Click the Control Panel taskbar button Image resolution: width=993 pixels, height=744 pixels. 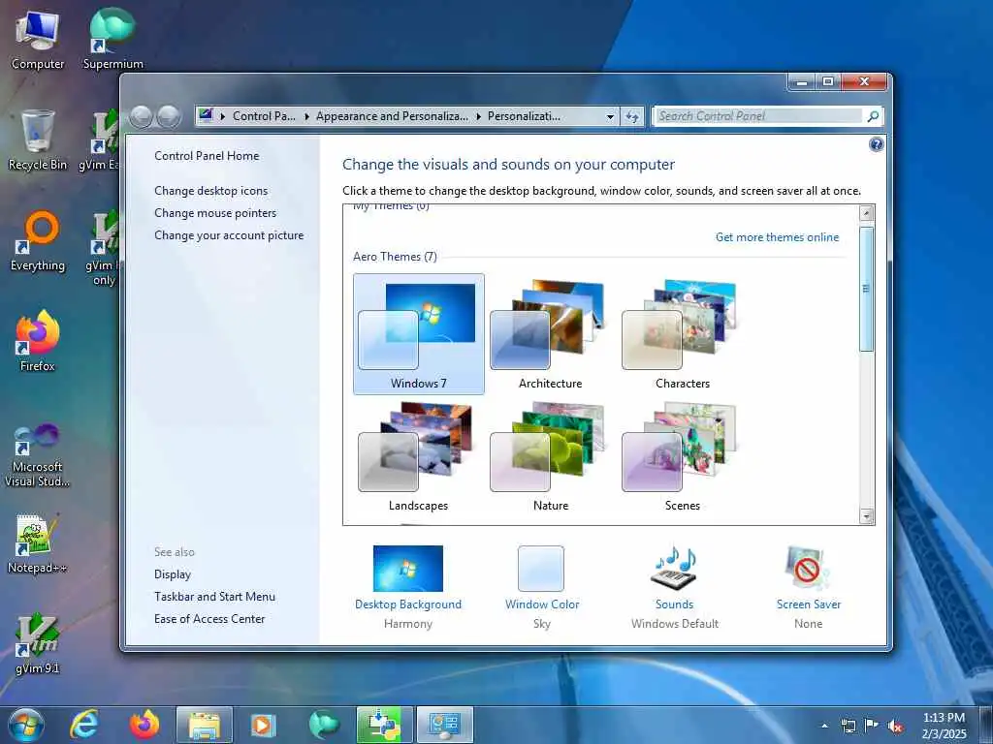click(444, 725)
